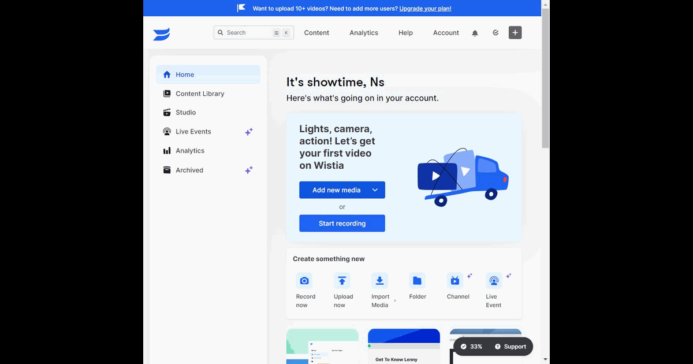The image size is (693, 364).
Task: Click the Import Media download icon
Action: pos(379,281)
